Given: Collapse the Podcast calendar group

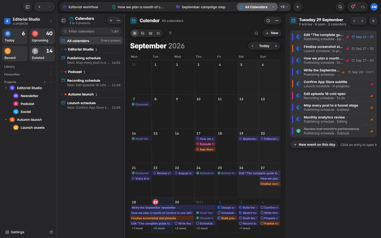Looking at the screenshot, I should (x=62, y=72).
